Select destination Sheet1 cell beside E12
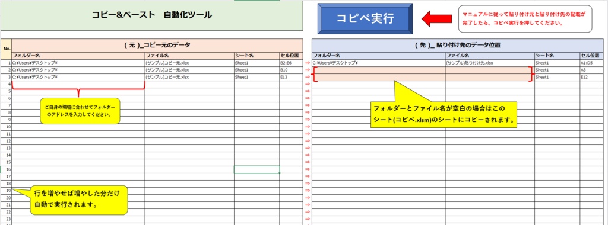The image size is (608, 225). [x=557, y=77]
